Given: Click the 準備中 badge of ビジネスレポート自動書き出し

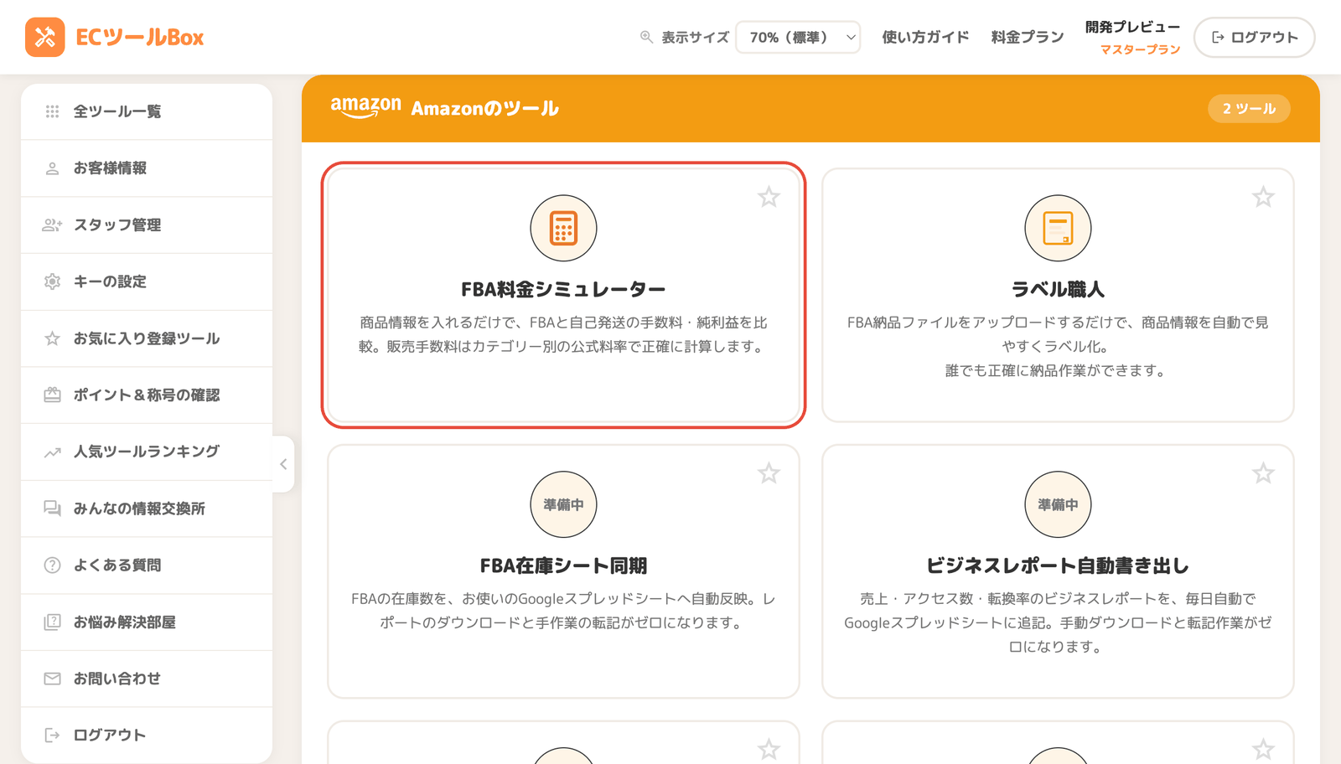Looking at the screenshot, I should 1058,504.
